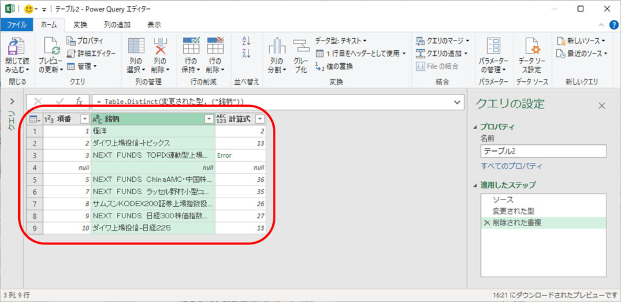
Task: Click Use First Row as Headers (1行目をヘッダーとして使用)
Action: click(x=361, y=53)
